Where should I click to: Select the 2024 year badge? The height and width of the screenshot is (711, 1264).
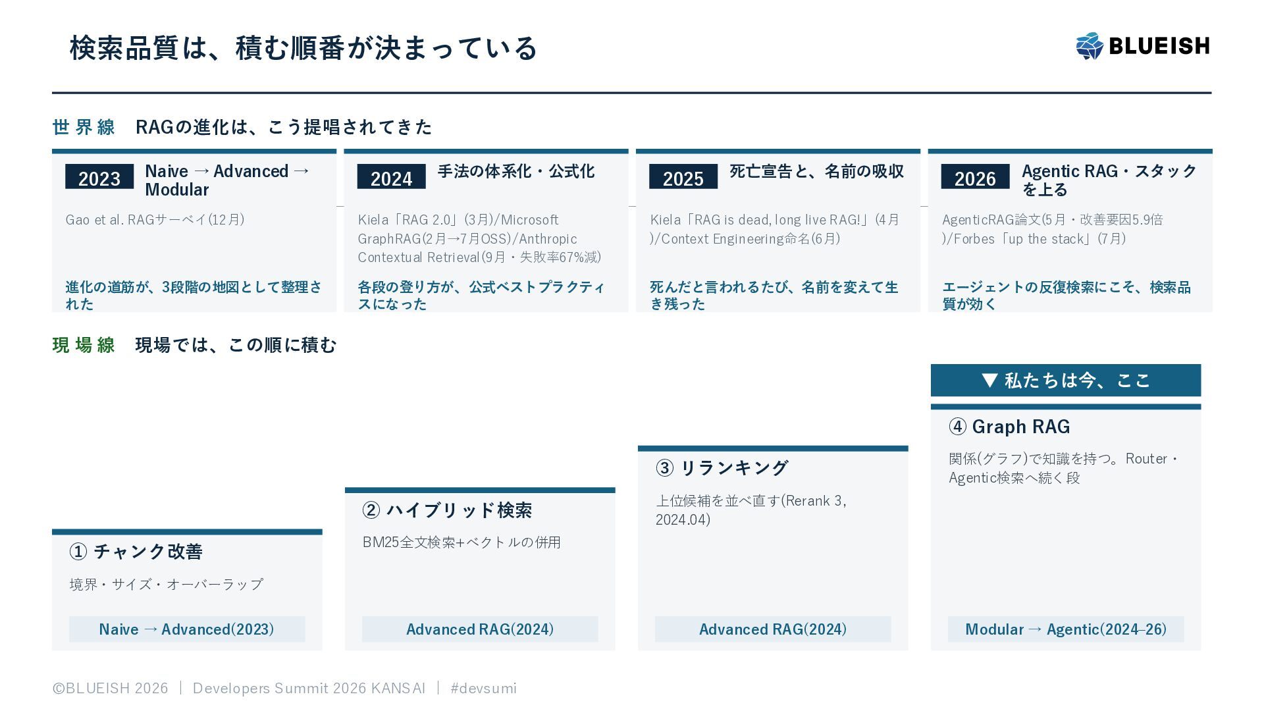point(391,178)
